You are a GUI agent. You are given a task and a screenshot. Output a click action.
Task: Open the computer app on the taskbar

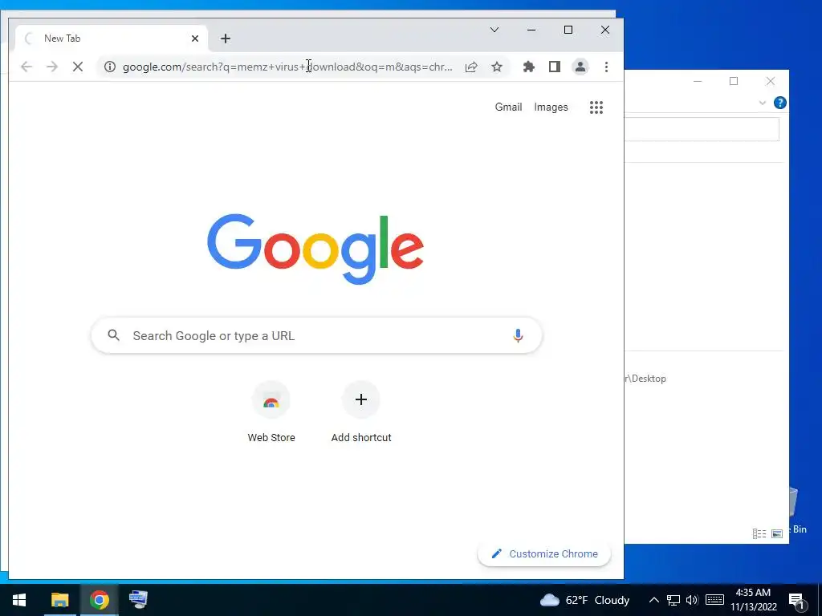pyautogui.click(x=138, y=600)
